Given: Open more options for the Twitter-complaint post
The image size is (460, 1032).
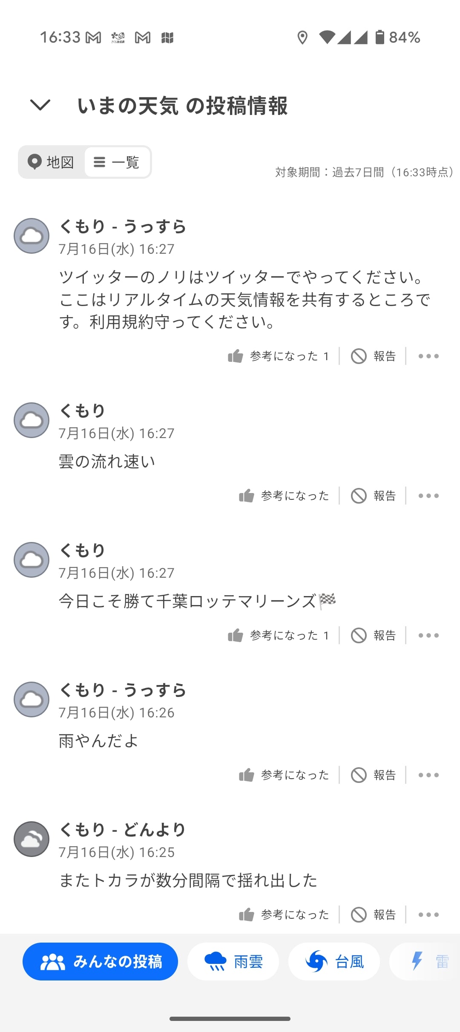Looking at the screenshot, I should 428,356.
